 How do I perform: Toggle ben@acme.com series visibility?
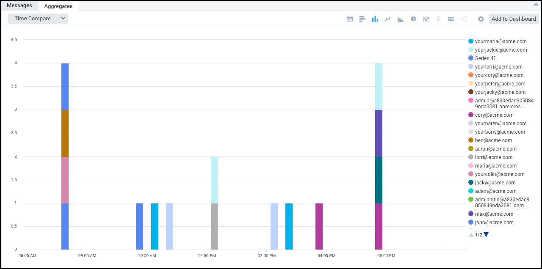(x=493, y=140)
